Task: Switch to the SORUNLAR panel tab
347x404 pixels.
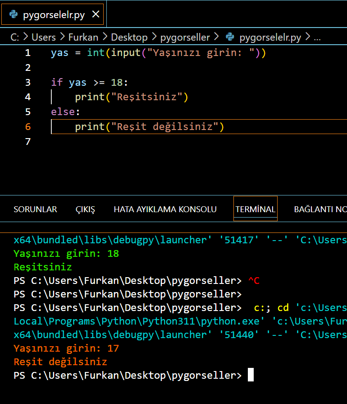Action: [35, 209]
